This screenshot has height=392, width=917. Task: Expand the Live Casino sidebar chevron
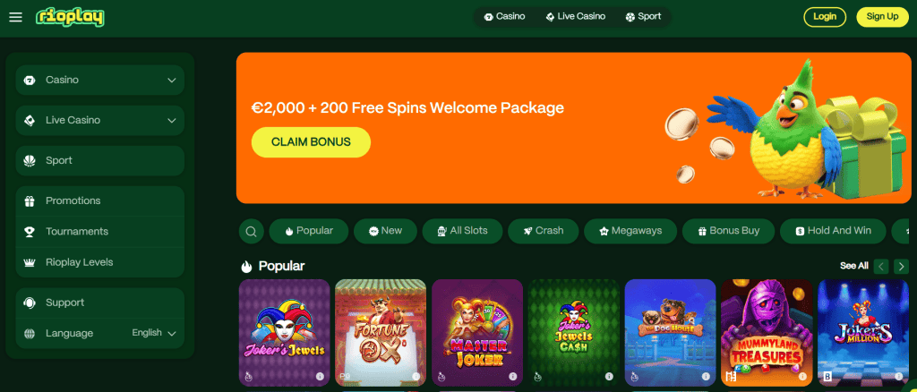click(171, 120)
